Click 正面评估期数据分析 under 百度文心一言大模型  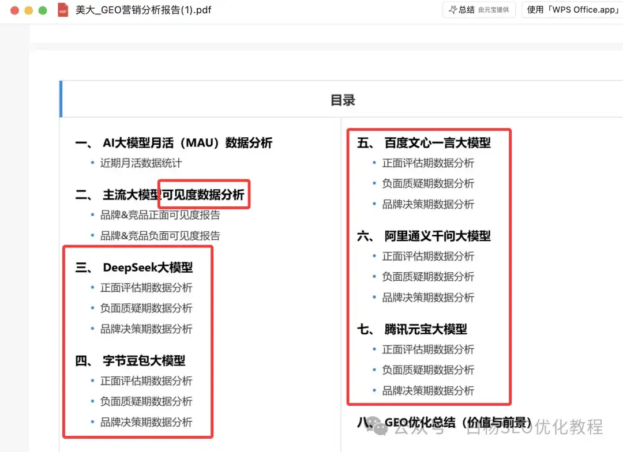[x=428, y=163]
